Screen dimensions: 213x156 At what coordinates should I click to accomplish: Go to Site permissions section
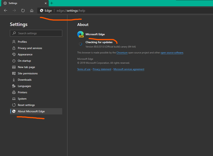(x=28, y=73)
